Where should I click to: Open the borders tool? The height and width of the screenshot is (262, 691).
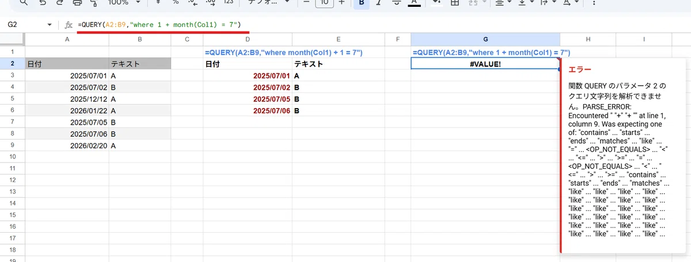[454, 2]
